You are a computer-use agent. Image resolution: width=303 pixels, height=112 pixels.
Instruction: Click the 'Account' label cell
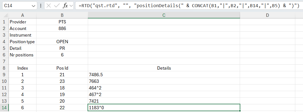tap(23, 28)
